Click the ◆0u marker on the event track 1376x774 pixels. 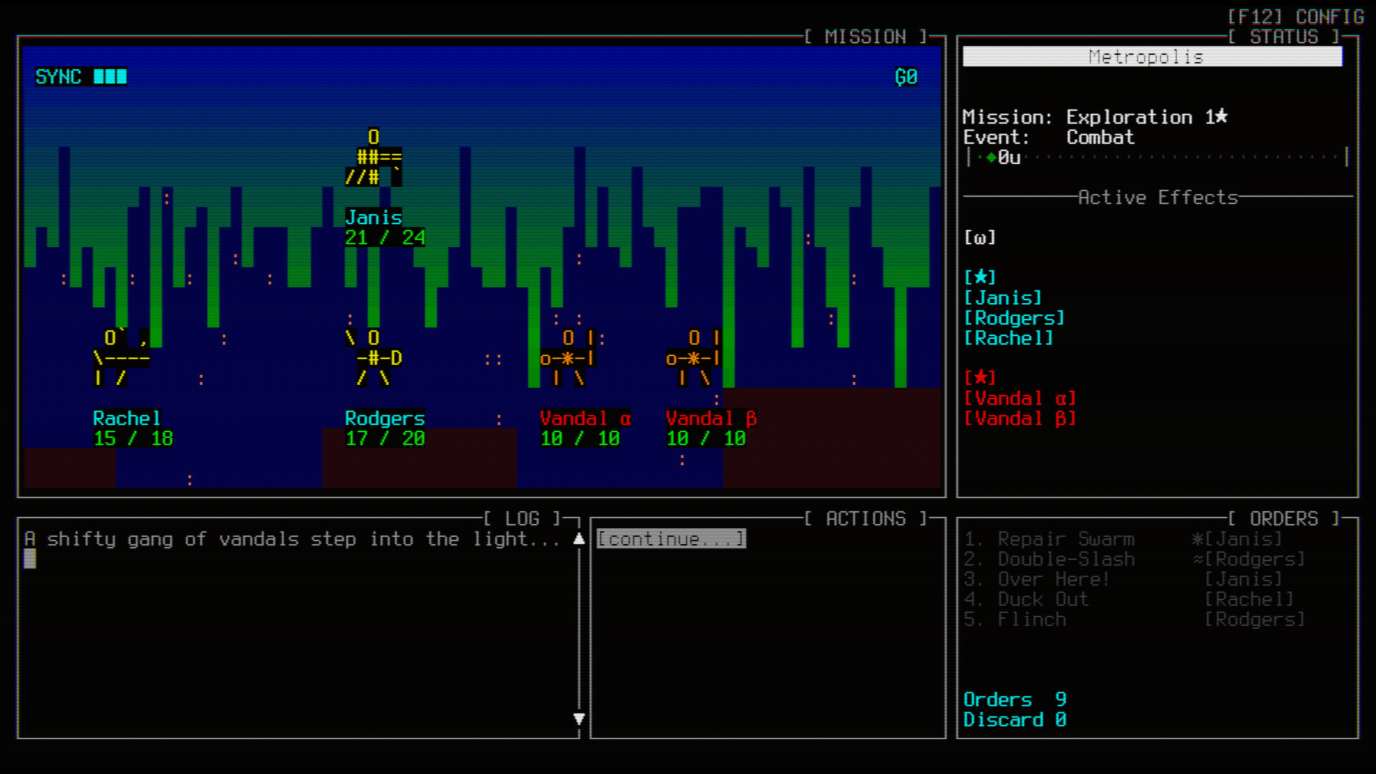click(1002, 158)
